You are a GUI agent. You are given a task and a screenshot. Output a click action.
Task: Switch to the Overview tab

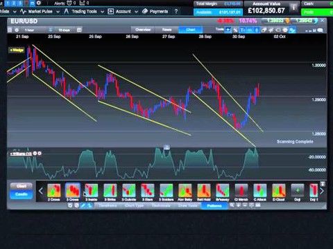pyautogui.click(x=143, y=30)
